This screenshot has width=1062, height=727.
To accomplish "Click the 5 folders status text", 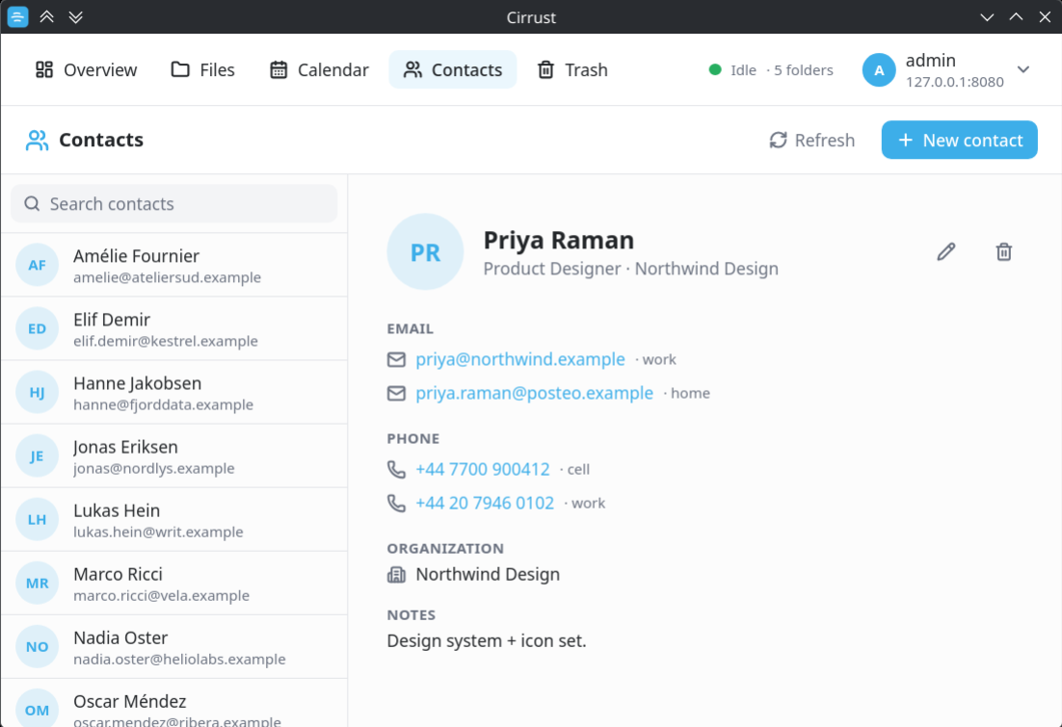I will point(804,70).
